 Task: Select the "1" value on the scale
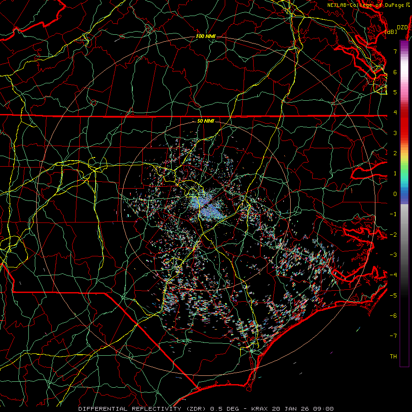[395, 173]
